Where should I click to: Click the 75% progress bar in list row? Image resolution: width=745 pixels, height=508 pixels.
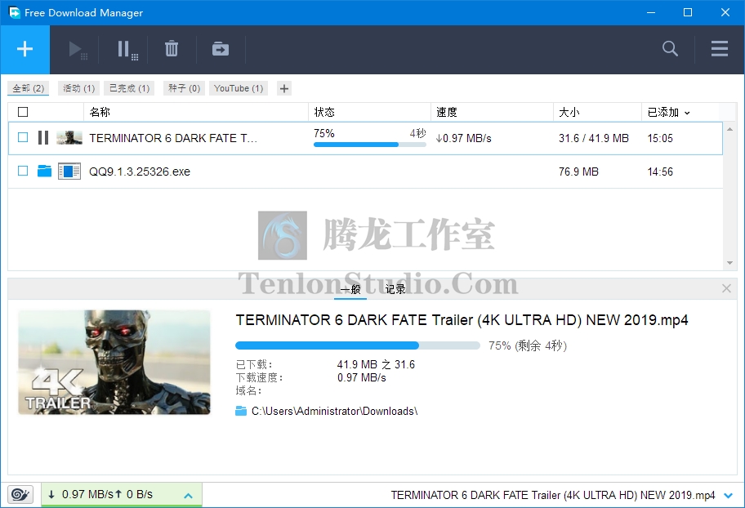tap(370, 145)
